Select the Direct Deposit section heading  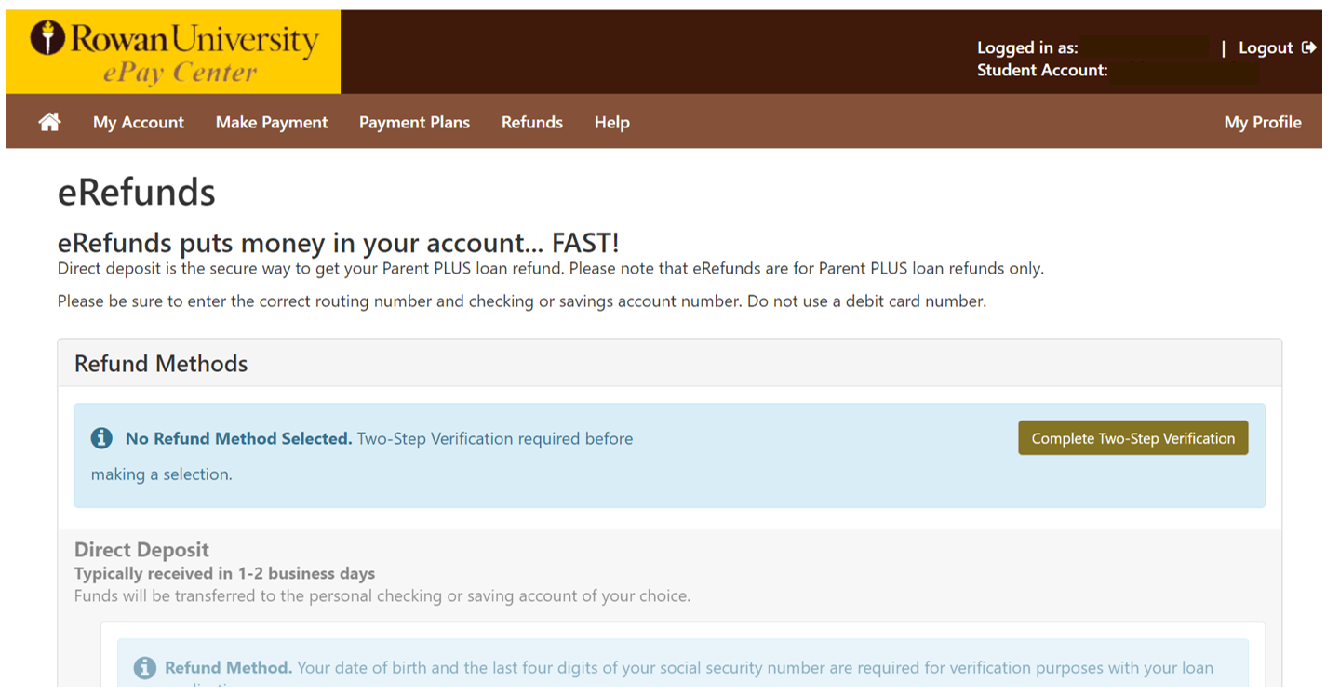(x=142, y=550)
